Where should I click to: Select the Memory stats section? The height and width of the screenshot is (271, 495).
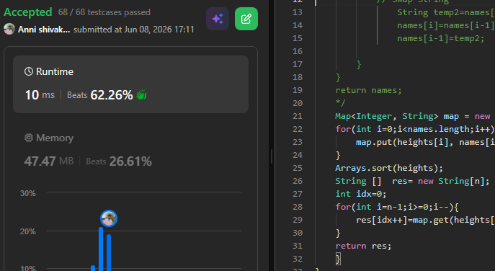click(x=130, y=150)
